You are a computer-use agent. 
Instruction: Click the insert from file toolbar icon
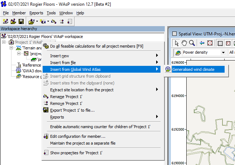(32, 21)
